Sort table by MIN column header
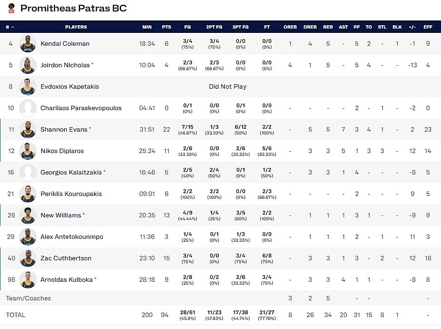441x329 pixels. (147, 27)
